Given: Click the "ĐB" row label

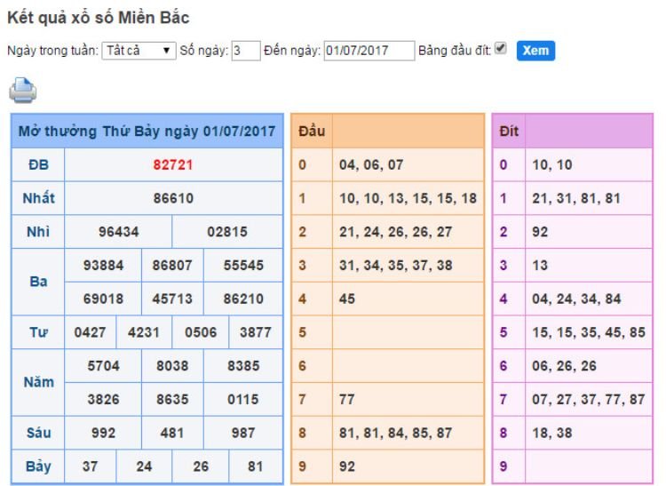Looking at the screenshot, I should (x=38, y=164).
